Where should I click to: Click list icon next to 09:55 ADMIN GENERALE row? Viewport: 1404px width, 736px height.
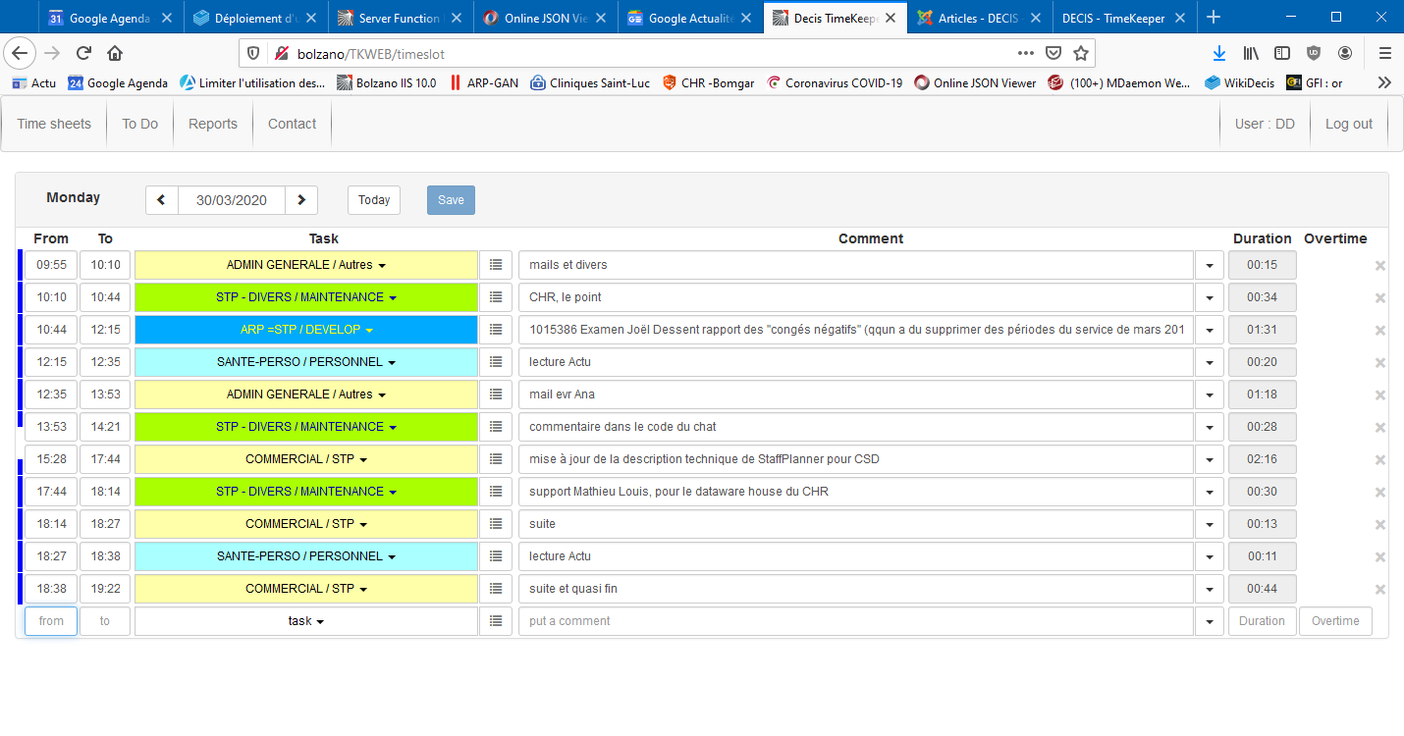(x=496, y=265)
